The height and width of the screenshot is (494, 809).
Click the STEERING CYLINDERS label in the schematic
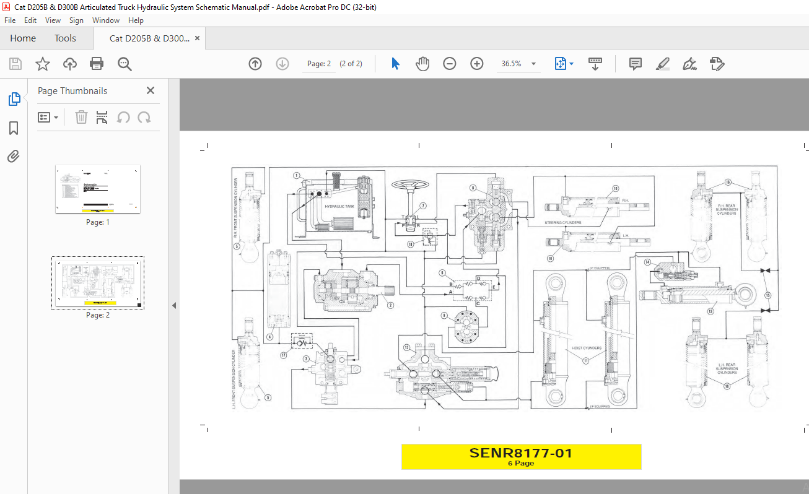(x=563, y=222)
